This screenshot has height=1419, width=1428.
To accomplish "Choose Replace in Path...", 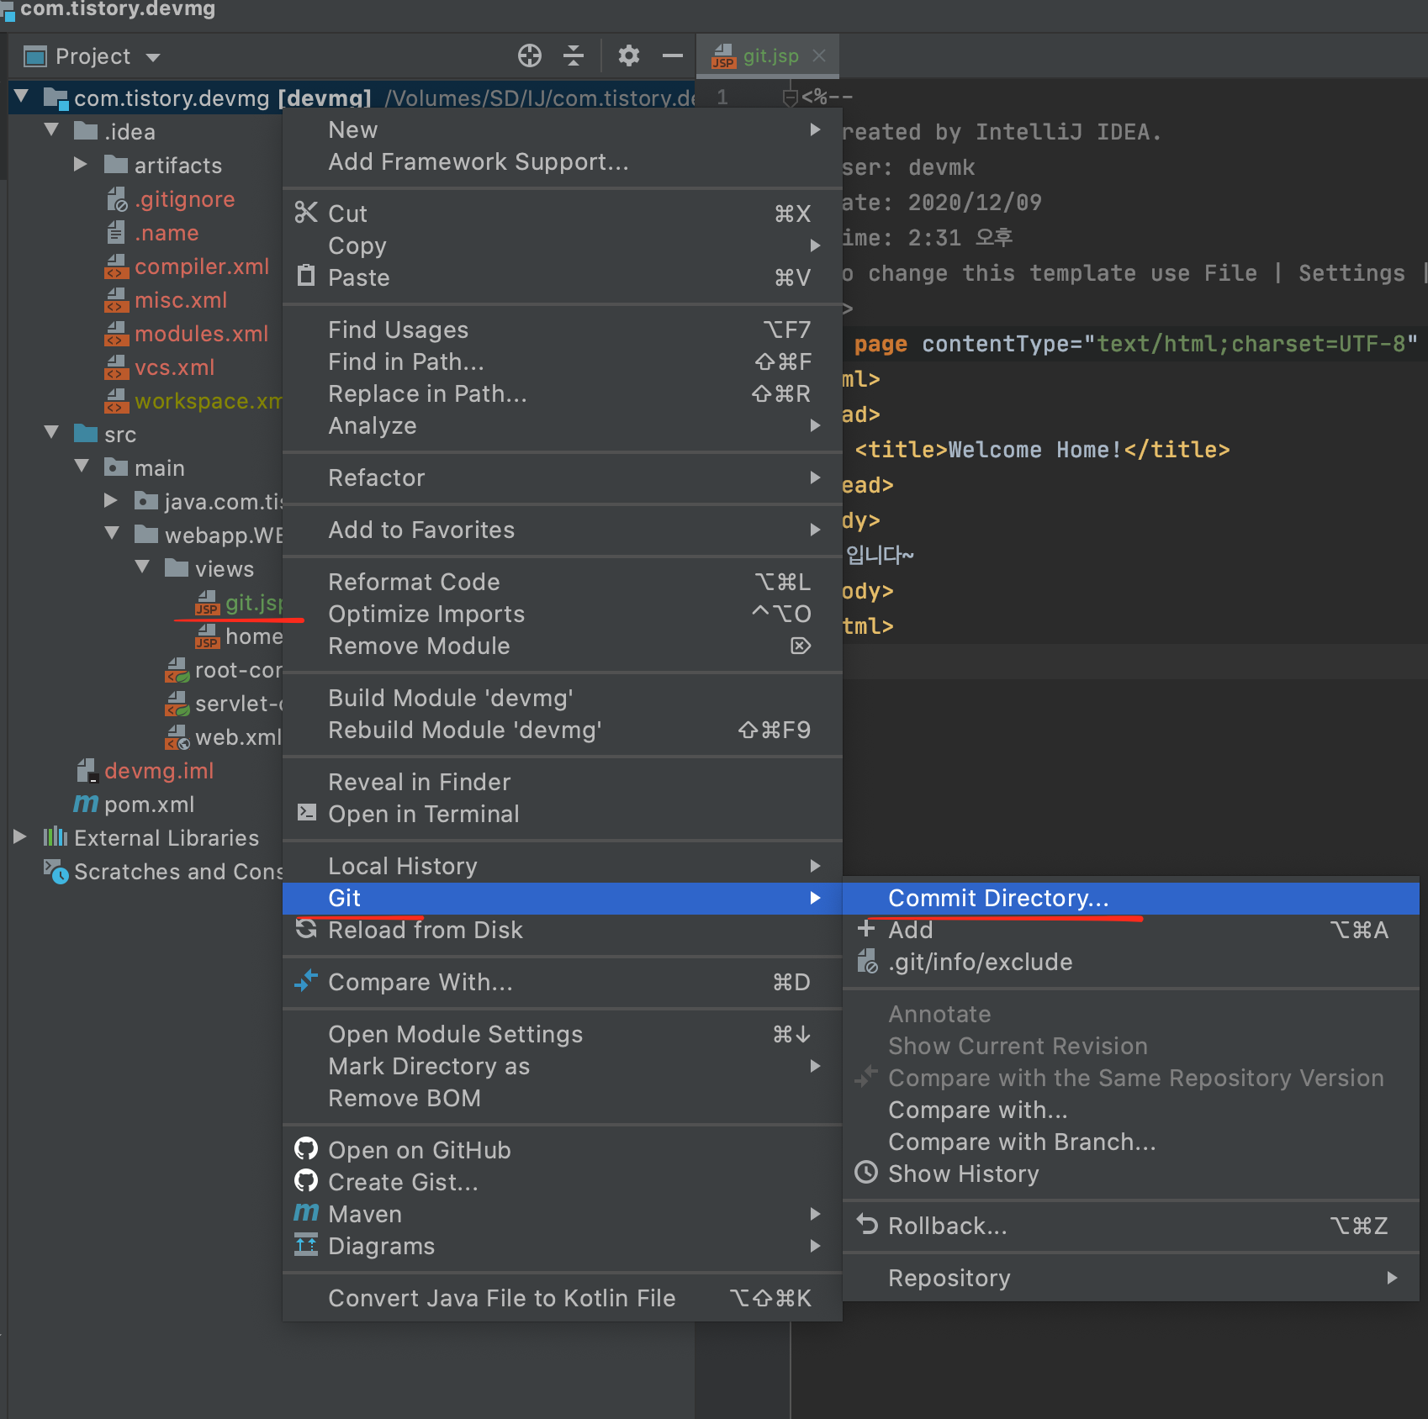I will coord(562,393).
